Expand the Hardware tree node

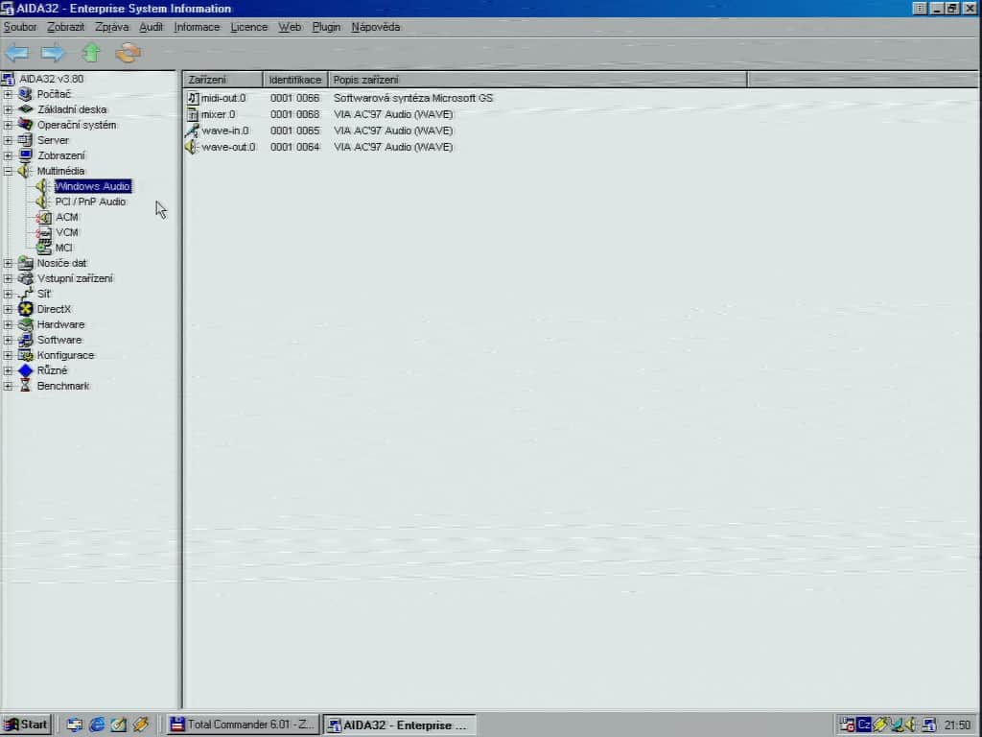8,324
